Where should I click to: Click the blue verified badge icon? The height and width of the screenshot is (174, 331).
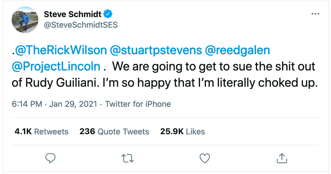coord(109,14)
